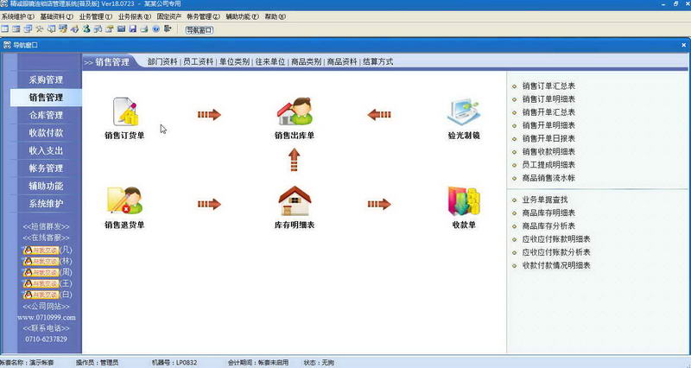Select 采购管理 in the left sidebar
Image resolution: width=691 pixels, height=368 pixels.
pos(46,80)
